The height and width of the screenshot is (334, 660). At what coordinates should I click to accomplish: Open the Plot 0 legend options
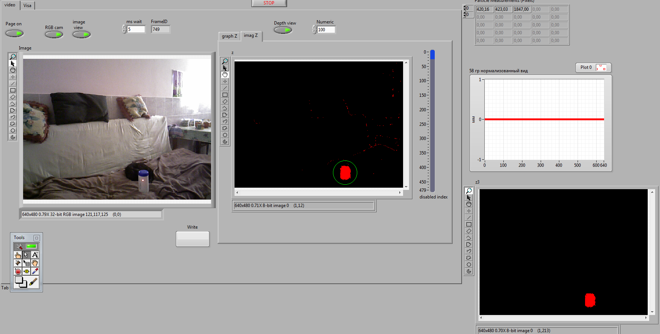click(601, 68)
